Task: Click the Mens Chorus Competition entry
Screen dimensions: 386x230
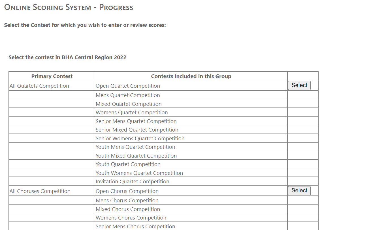Action: tap(127, 201)
